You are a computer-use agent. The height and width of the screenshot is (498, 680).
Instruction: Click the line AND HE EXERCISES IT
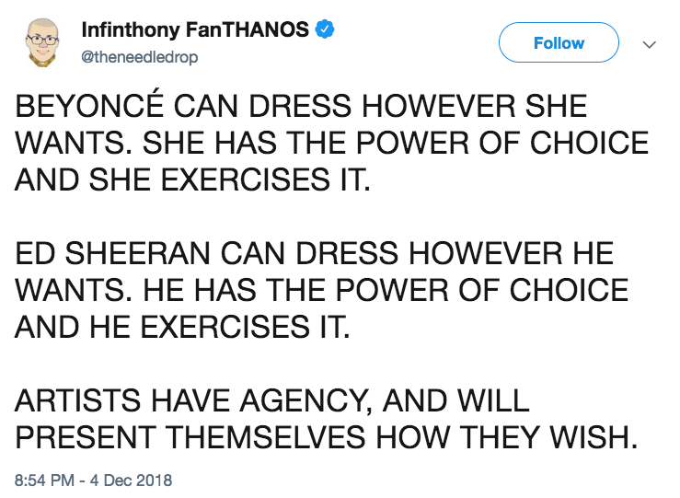[x=182, y=327]
